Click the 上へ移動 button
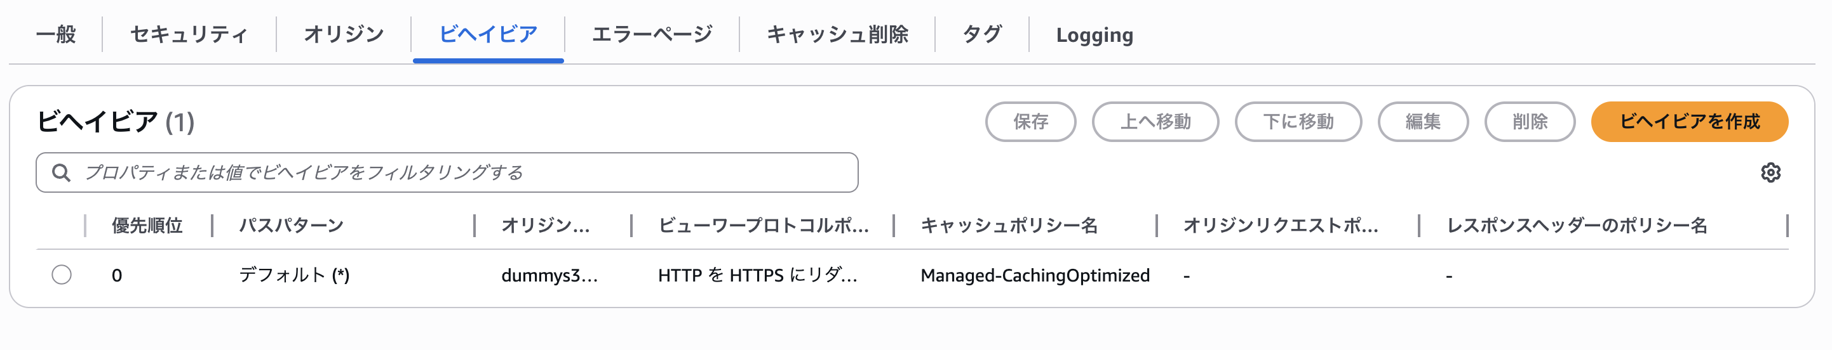Image resolution: width=1832 pixels, height=350 pixels. 1155,121
